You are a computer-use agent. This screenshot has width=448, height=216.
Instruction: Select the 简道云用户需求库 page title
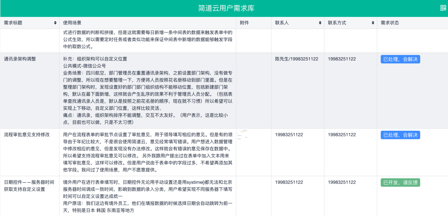pyautogui.click(x=226, y=8)
